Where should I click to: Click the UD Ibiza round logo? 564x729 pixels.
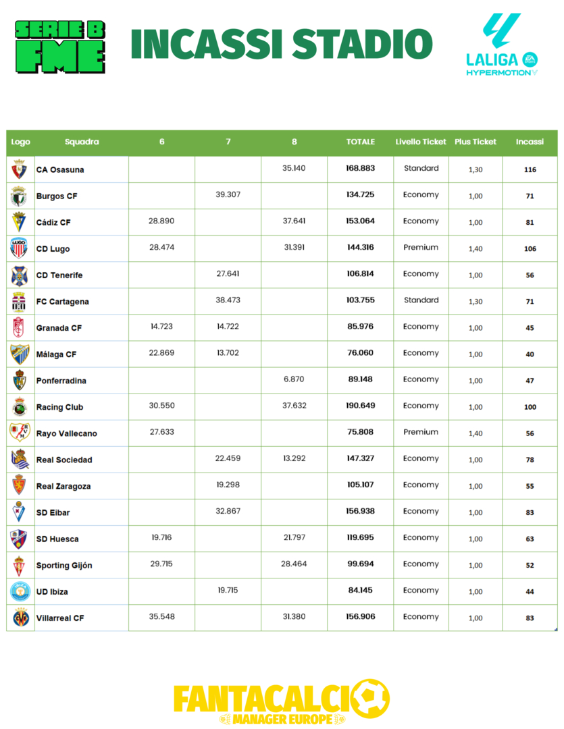[20, 591]
